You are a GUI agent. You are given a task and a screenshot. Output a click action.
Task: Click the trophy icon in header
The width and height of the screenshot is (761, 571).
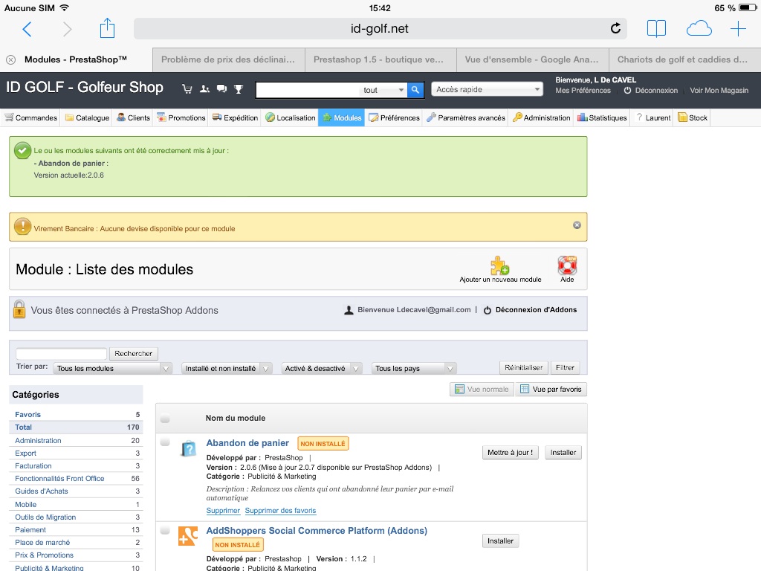point(239,89)
